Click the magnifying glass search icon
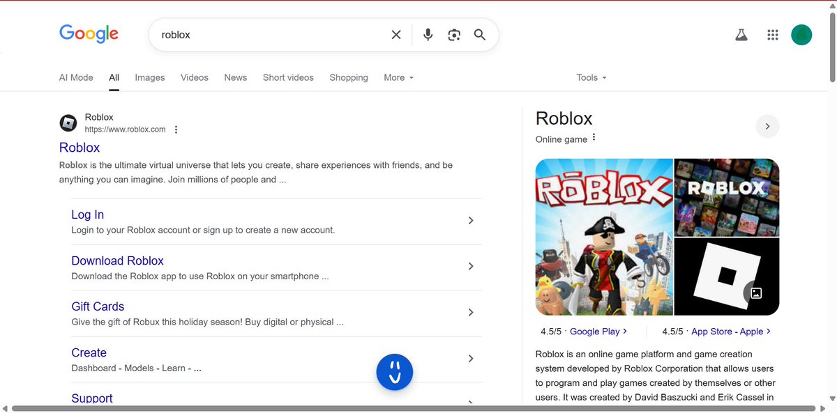Screen dimensions: 837x413 480,35
